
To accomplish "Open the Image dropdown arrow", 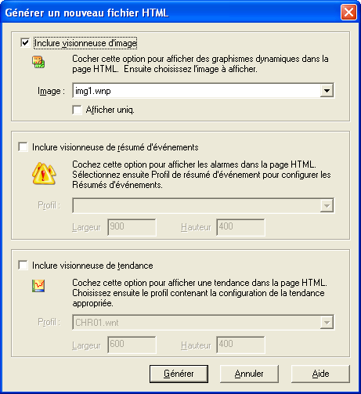I will coord(327,91).
